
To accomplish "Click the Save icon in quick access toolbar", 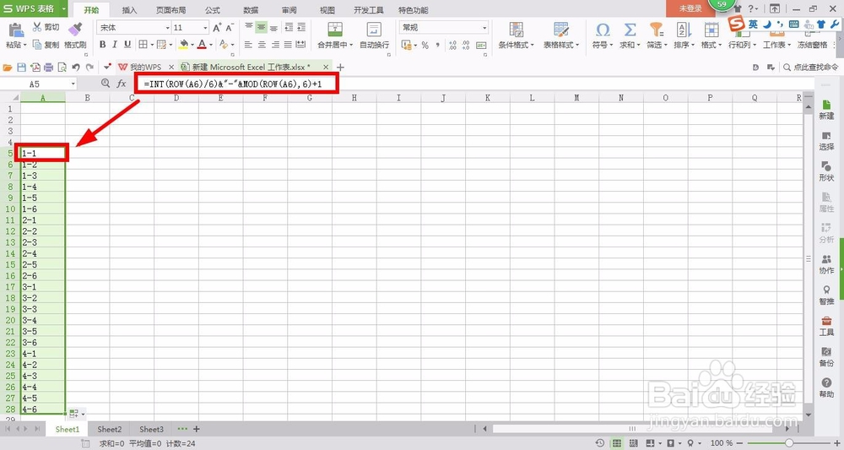I will 22,68.
